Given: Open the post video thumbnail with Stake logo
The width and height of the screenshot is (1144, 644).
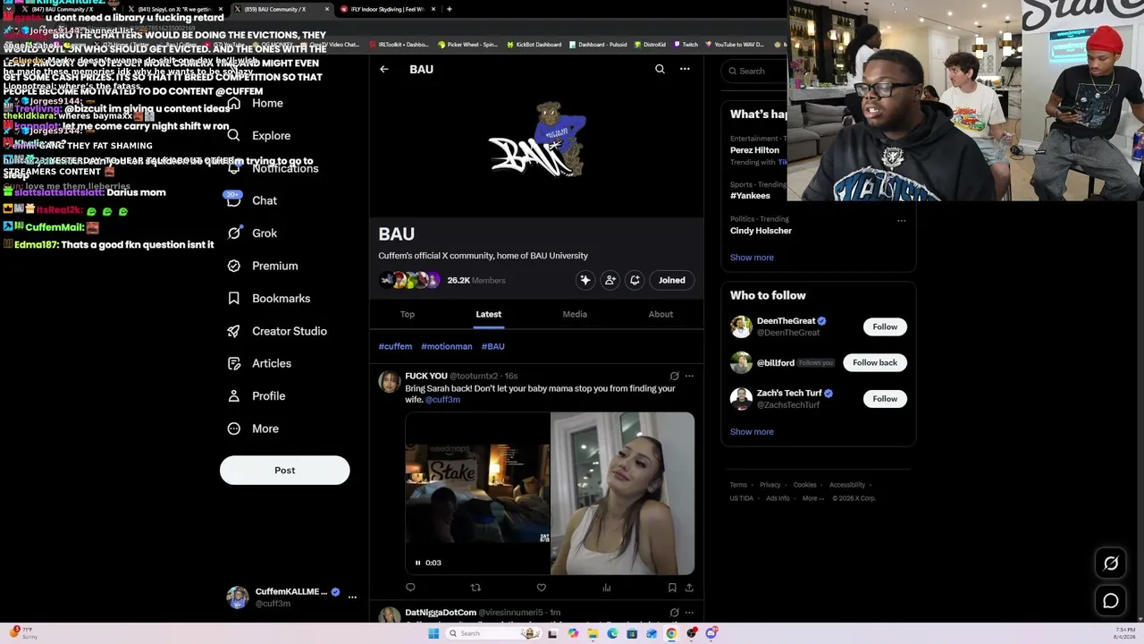Looking at the screenshot, I should click(477, 493).
